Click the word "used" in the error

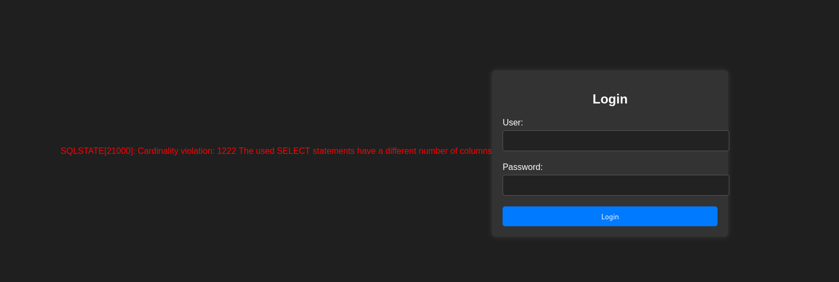pos(265,151)
